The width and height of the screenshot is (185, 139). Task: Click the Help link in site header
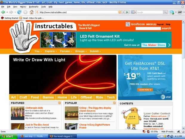coord(168,24)
